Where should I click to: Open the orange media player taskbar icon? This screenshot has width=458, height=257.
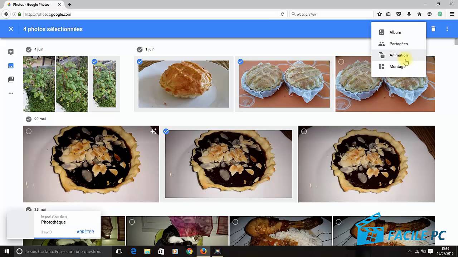click(175, 251)
